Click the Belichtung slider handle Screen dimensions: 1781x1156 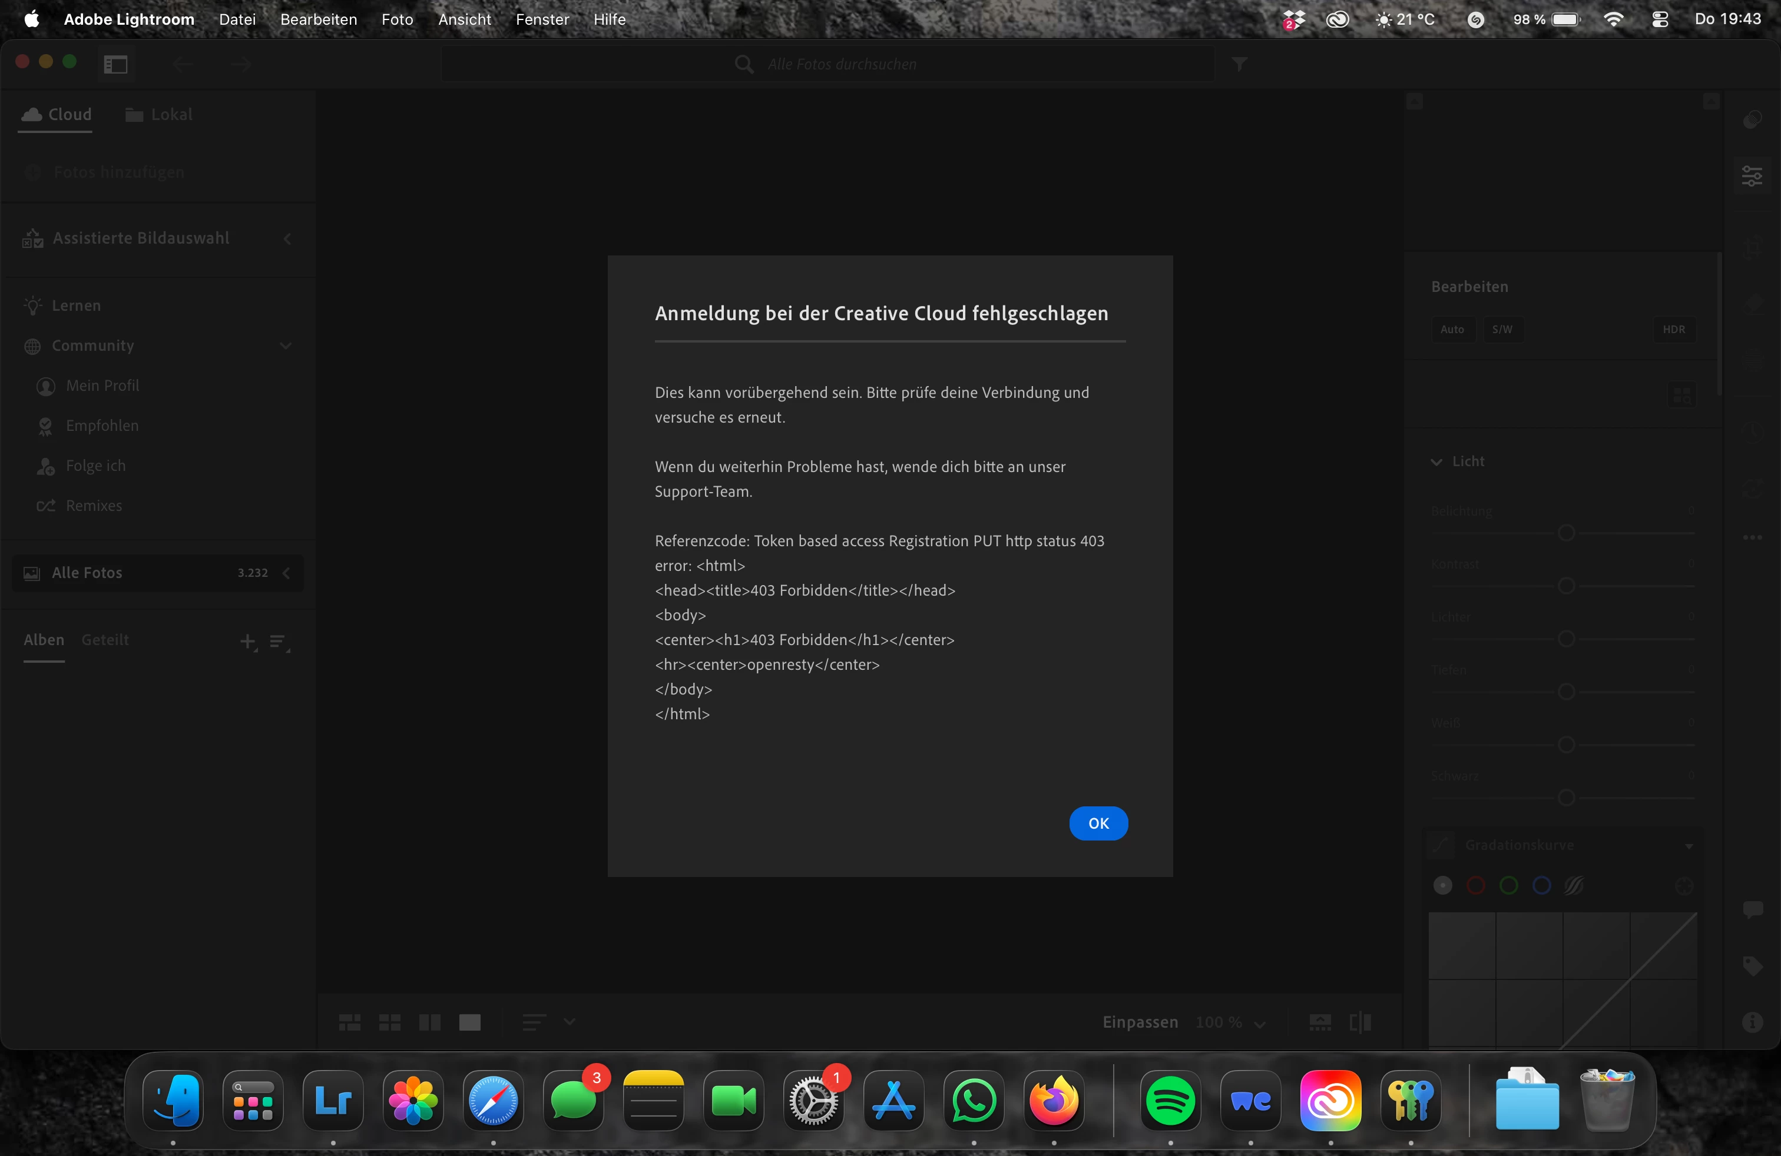click(1565, 533)
